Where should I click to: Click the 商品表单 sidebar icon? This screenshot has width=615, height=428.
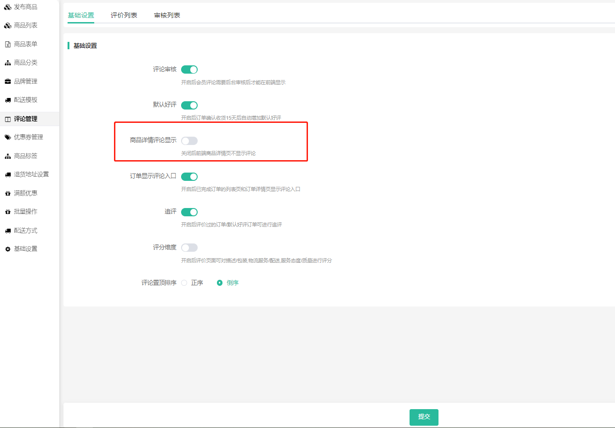coord(8,44)
